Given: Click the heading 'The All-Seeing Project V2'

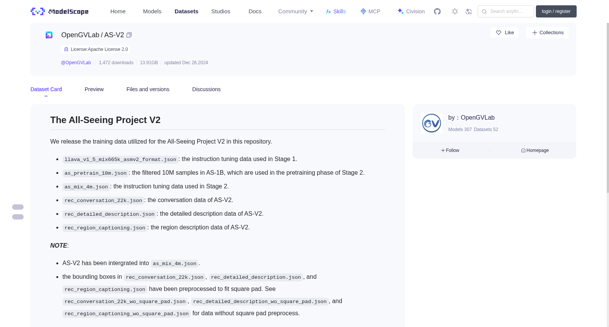Looking at the screenshot, I should (105, 120).
